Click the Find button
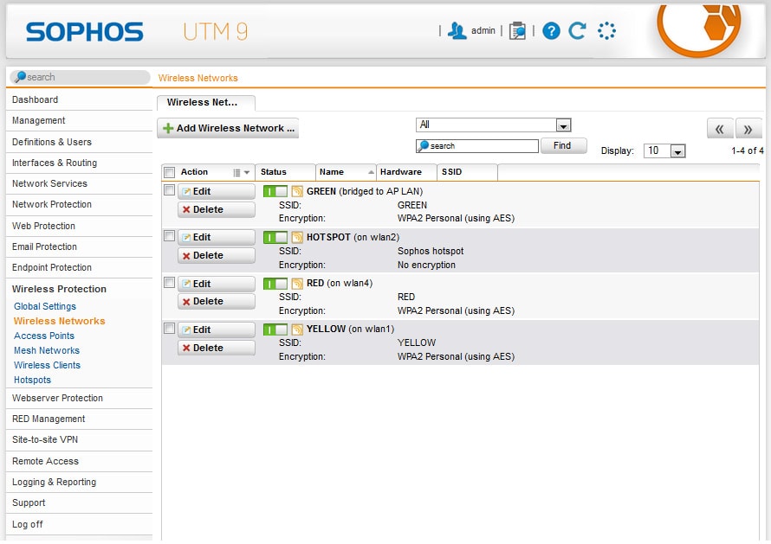Image resolution: width=771 pixels, height=544 pixels. point(563,145)
